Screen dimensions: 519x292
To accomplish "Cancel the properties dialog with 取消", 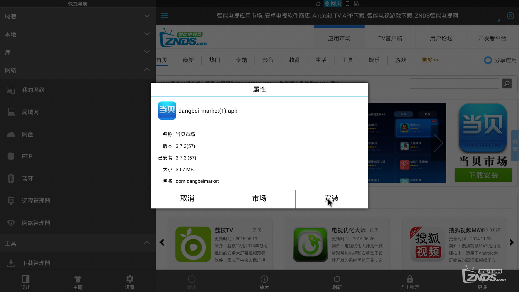I will click(x=187, y=199).
